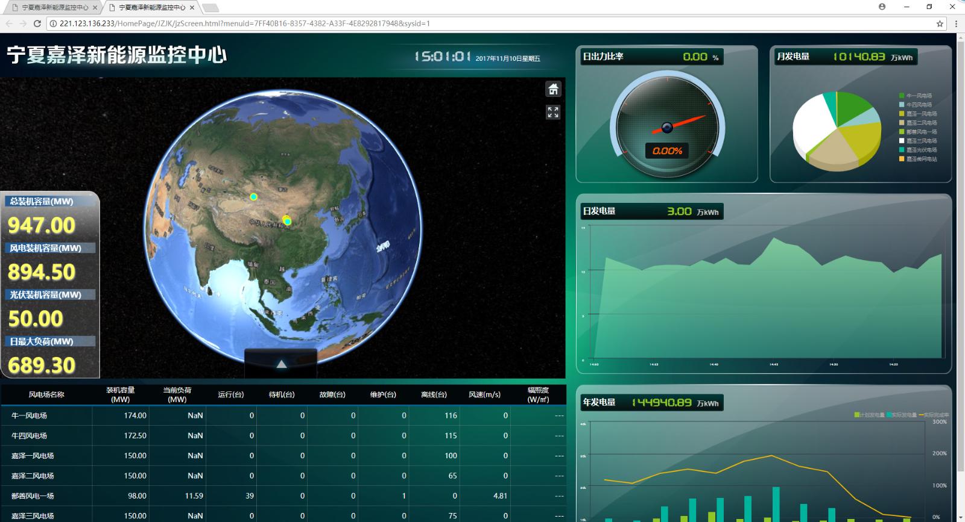
Task: Select the 嘉泽三风电场 table row name
Action: [33, 516]
